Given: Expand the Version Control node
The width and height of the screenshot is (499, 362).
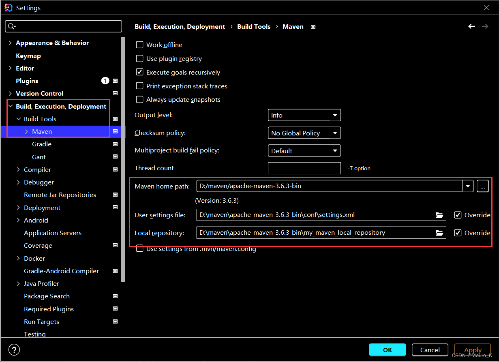Looking at the screenshot, I should (10, 94).
